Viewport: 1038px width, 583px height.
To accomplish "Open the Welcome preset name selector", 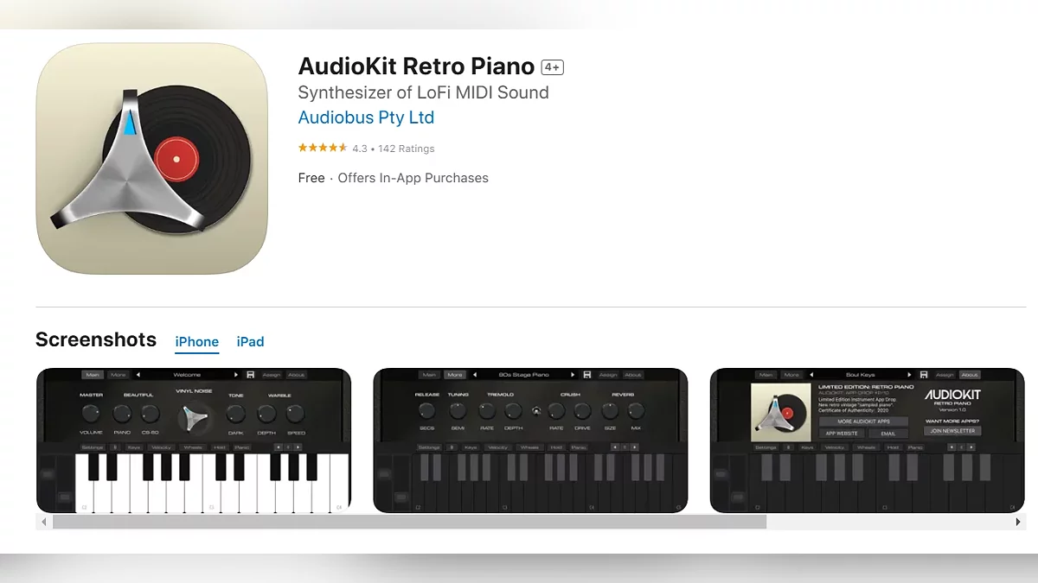I will click(187, 375).
